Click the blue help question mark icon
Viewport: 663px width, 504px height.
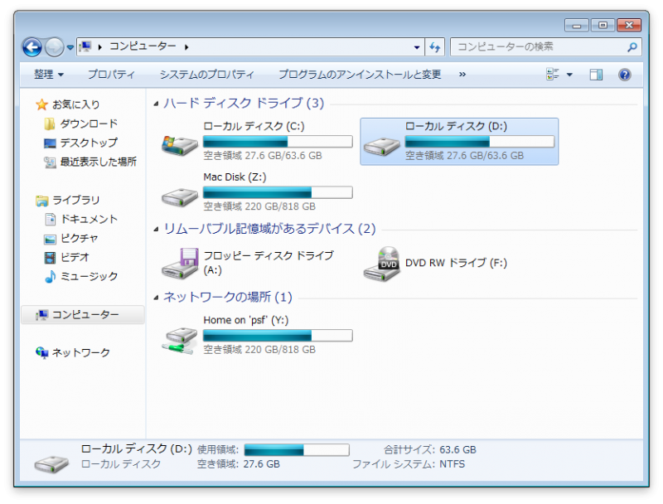(x=625, y=75)
